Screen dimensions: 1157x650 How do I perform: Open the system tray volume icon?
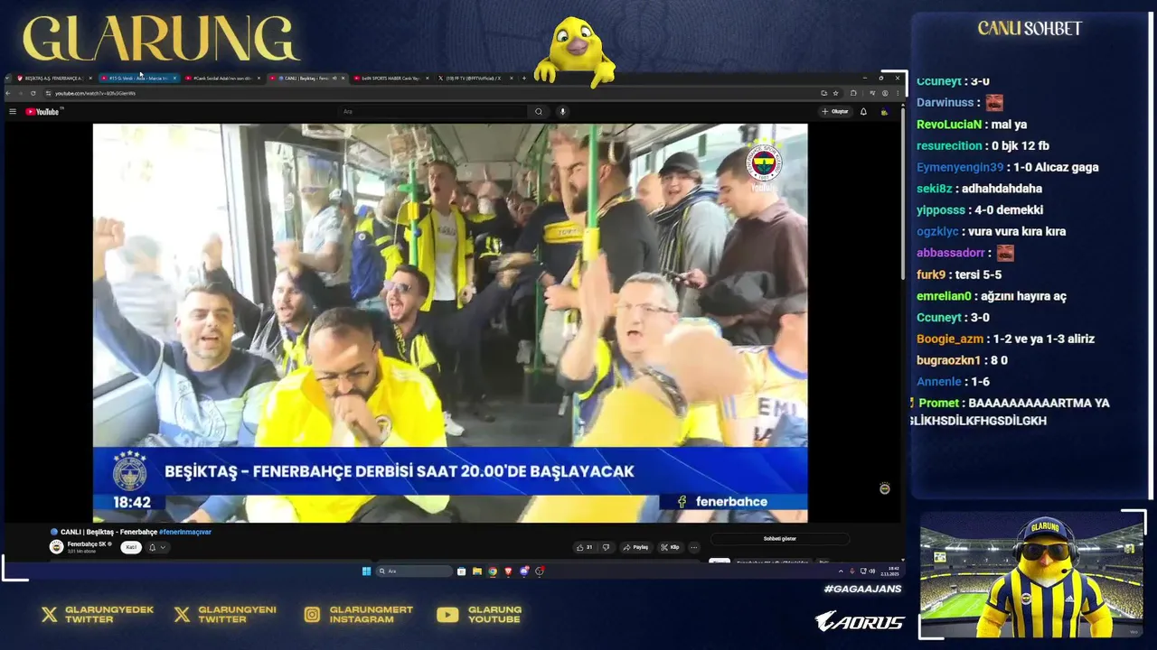tap(871, 571)
